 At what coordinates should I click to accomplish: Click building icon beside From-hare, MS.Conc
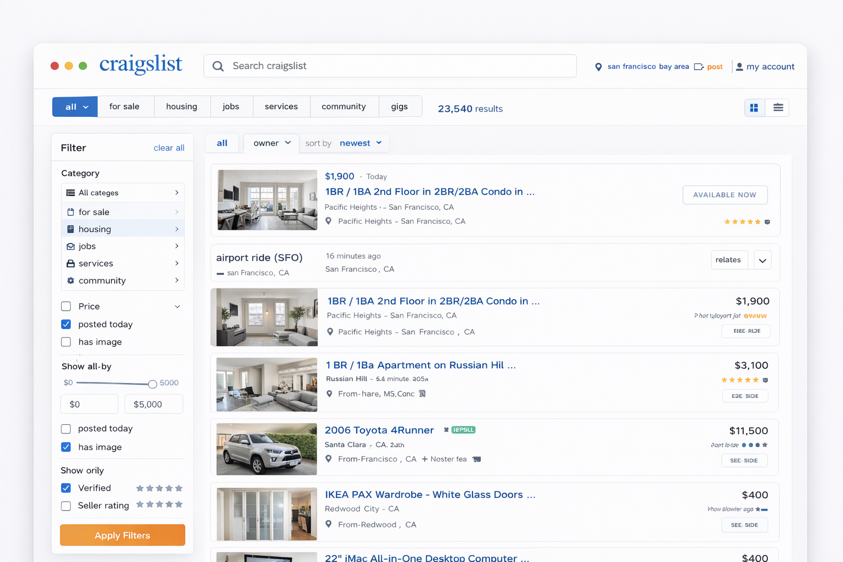pos(422,394)
